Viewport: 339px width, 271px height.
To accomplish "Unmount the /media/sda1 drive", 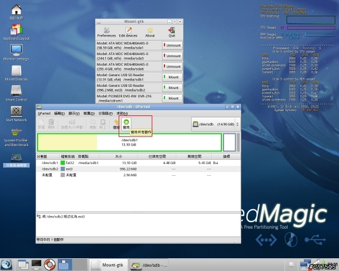I will pyautogui.click(x=172, y=46).
